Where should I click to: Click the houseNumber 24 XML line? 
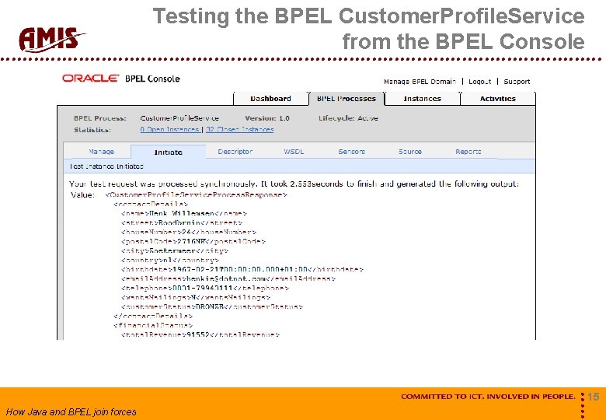tap(189, 232)
